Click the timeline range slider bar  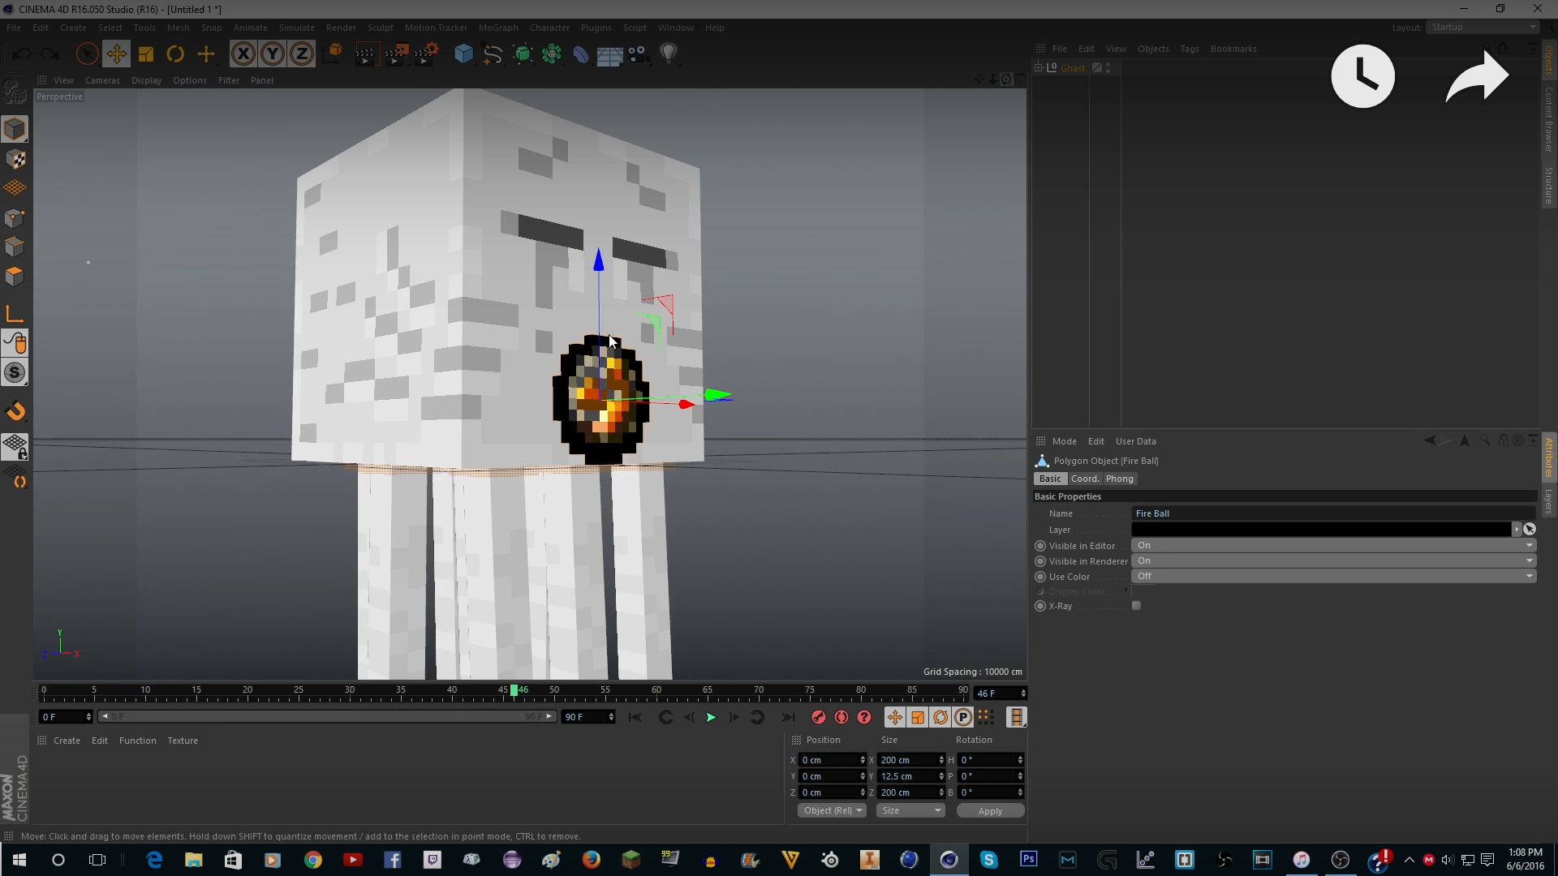click(327, 717)
